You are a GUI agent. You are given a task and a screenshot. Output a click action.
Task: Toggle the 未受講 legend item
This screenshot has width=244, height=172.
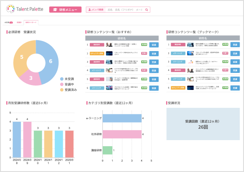coord(67,79)
